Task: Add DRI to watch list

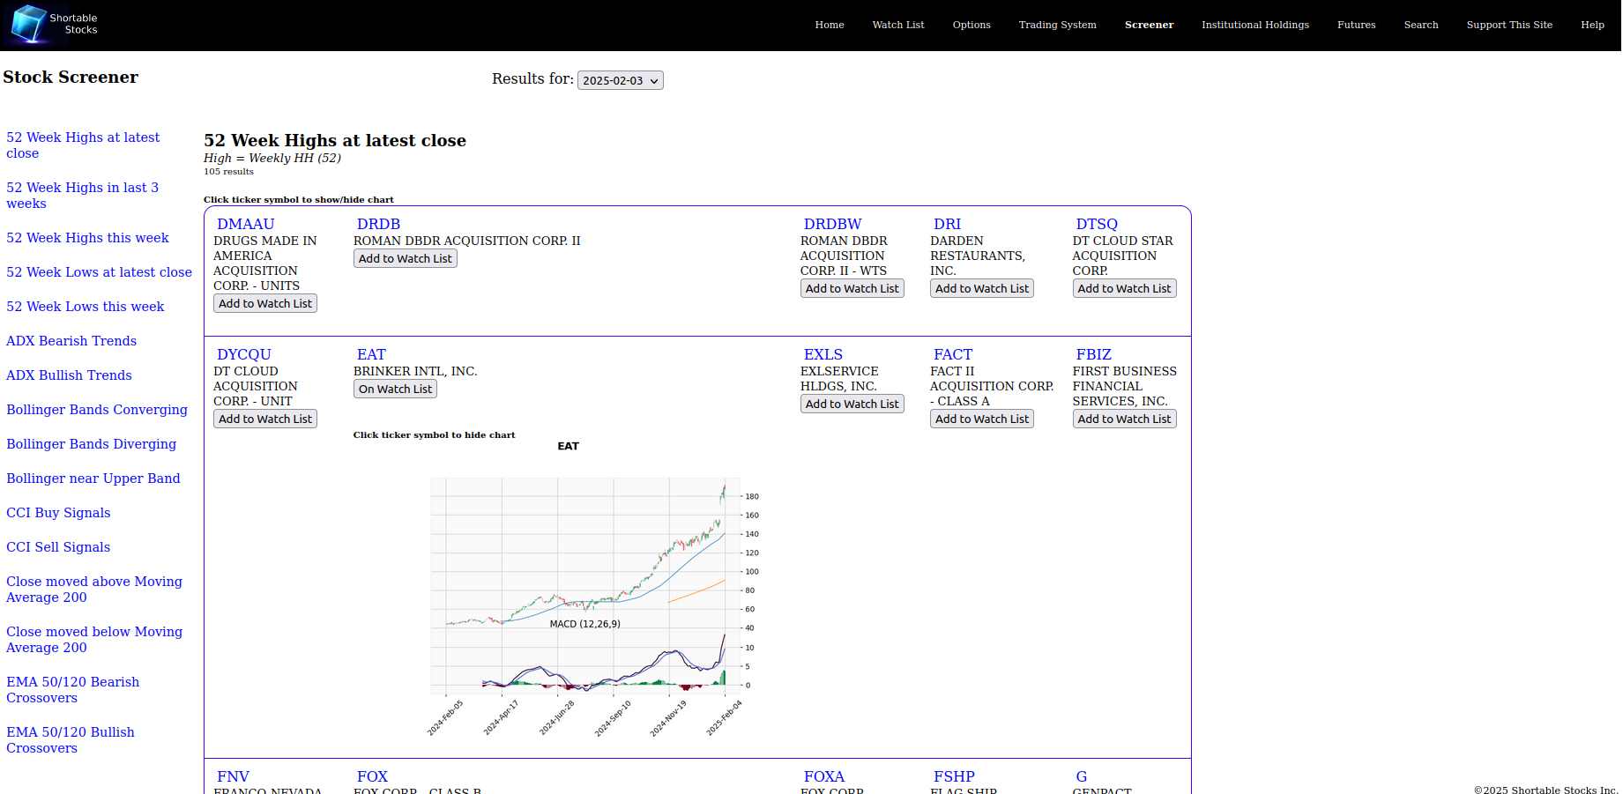Action: (982, 288)
